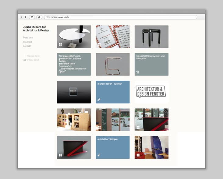
Task: Open the black stool thumbnail
Action: coord(151,37)
